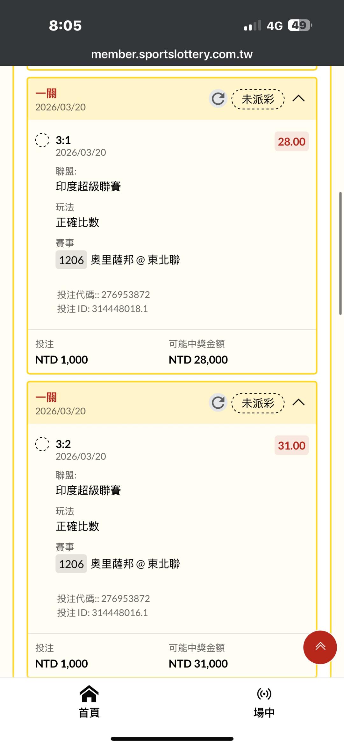Open the 首頁 tab
This screenshot has height=747, width=344.
(89, 712)
